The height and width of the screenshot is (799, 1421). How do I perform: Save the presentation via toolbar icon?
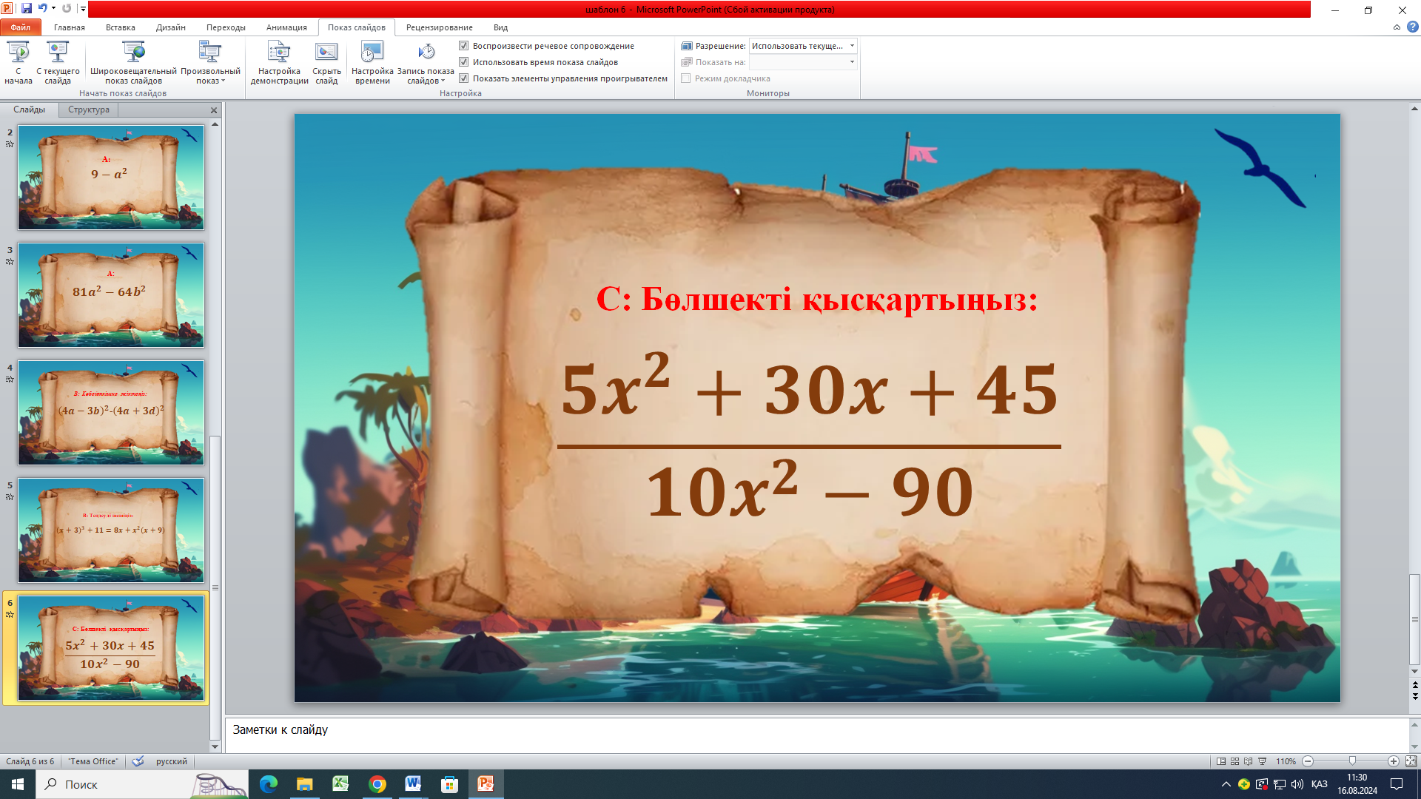pyautogui.click(x=27, y=9)
